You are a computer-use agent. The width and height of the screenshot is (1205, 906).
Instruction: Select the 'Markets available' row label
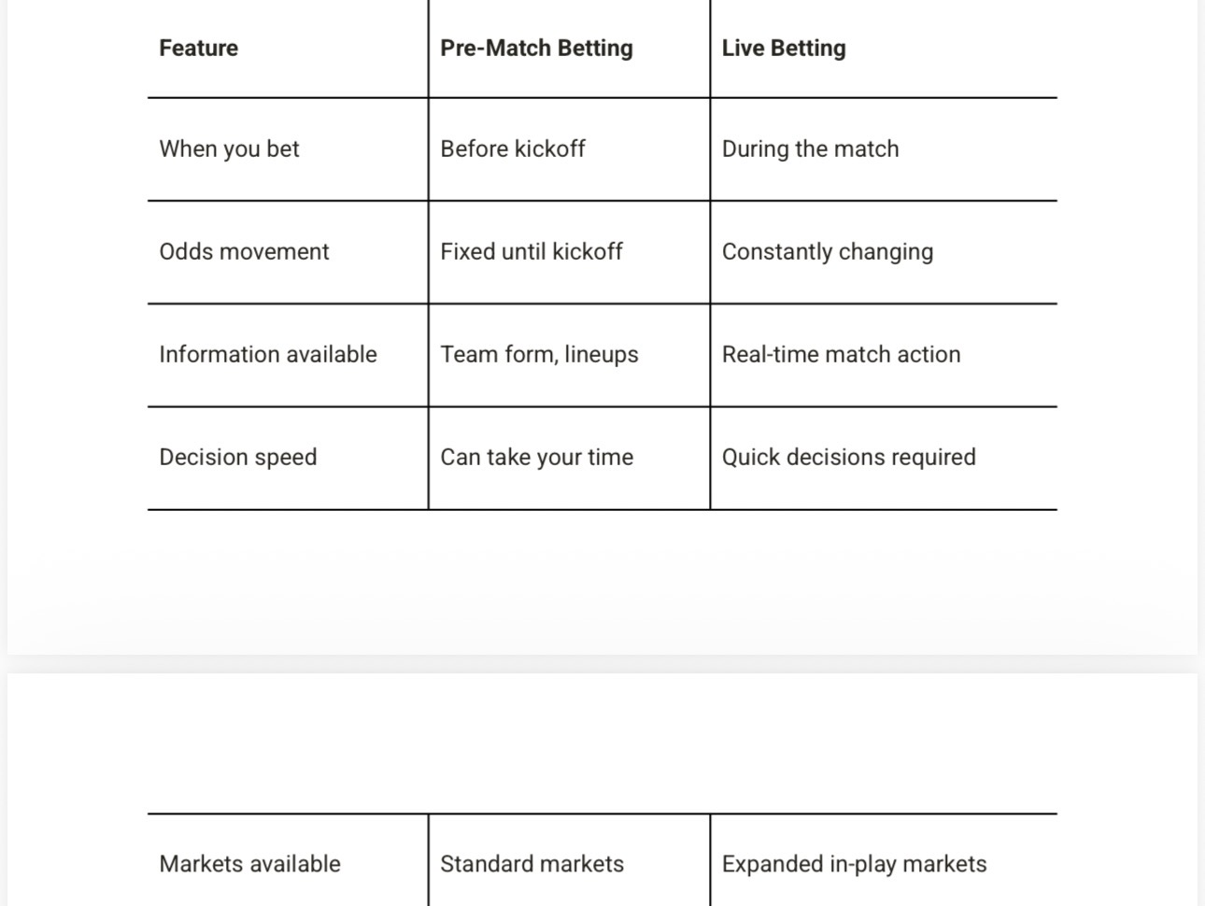tap(249, 864)
